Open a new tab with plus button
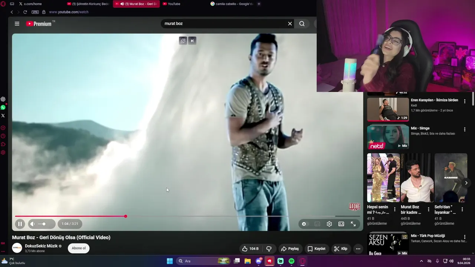Image resolution: width=475 pixels, height=267 pixels. [x=259, y=4]
